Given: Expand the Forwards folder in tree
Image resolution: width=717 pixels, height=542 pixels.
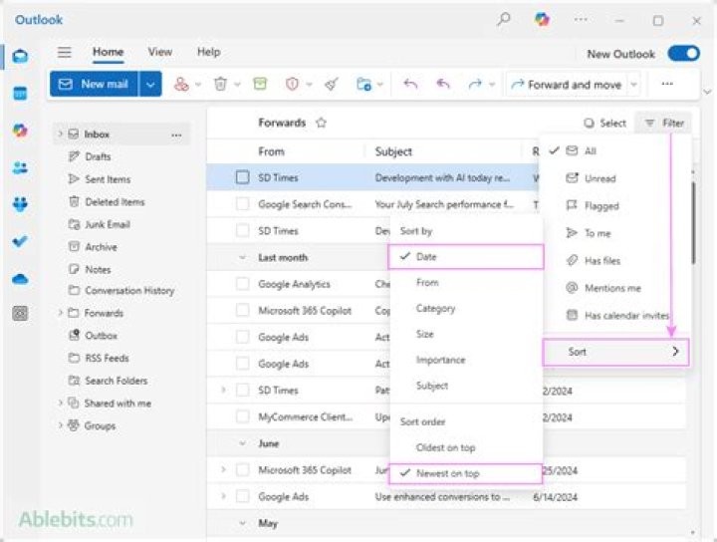Looking at the screenshot, I should (x=61, y=313).
